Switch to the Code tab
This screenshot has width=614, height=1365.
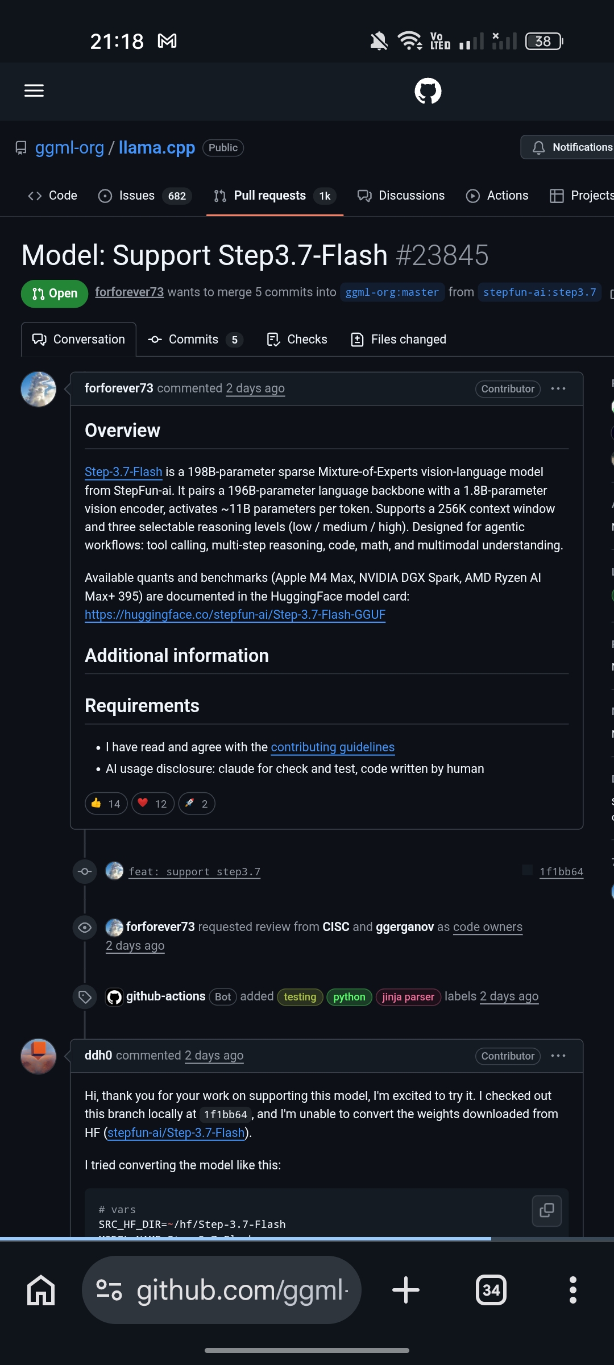pos(52,196)
